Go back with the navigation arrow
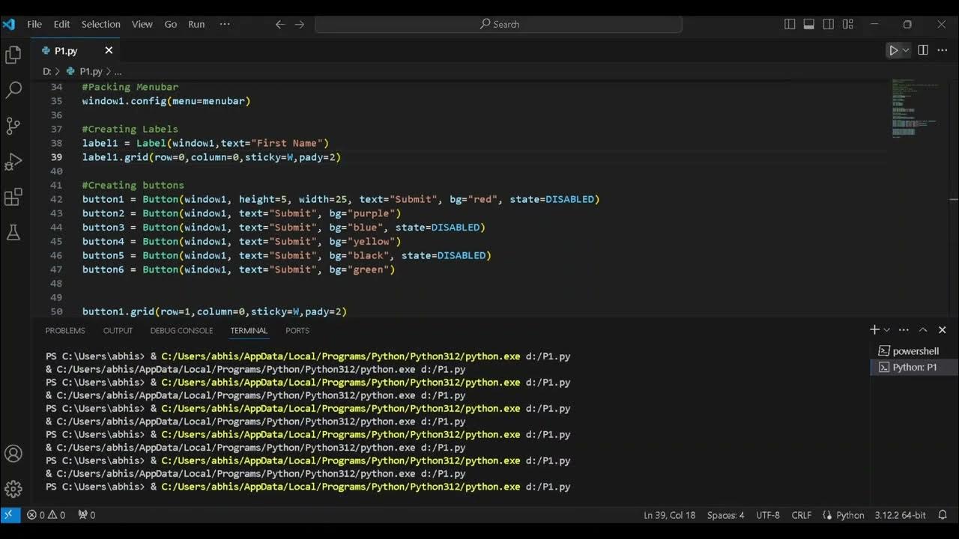 click(280, 24)
